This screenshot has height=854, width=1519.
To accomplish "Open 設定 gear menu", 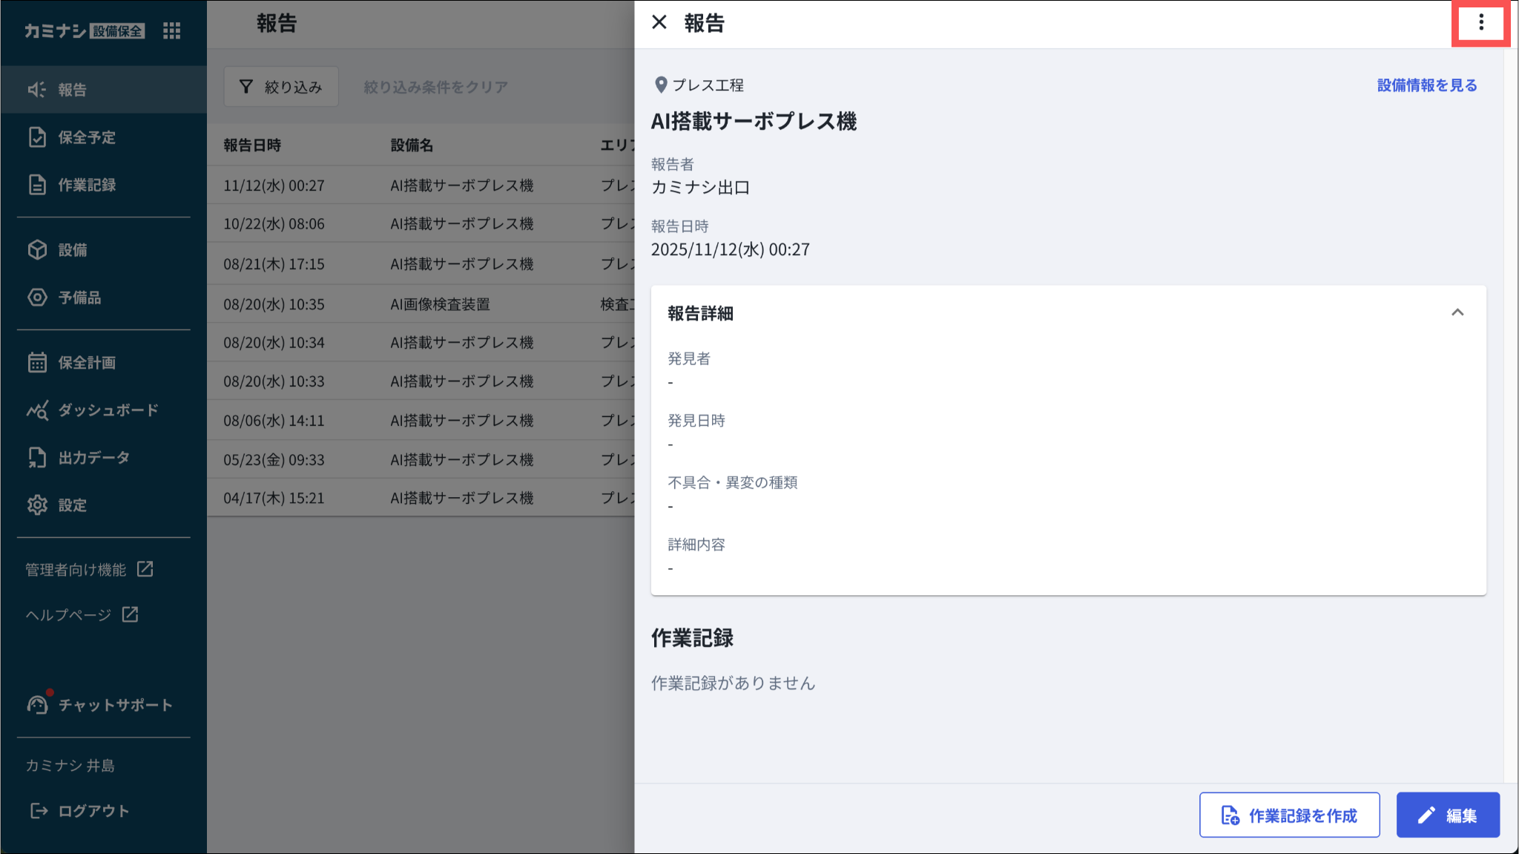I will pos(37,505).
